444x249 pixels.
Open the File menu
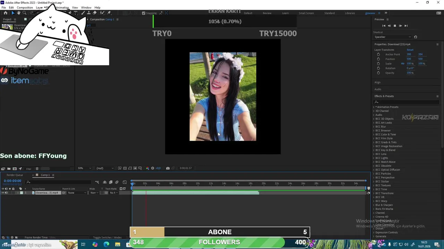3,8
